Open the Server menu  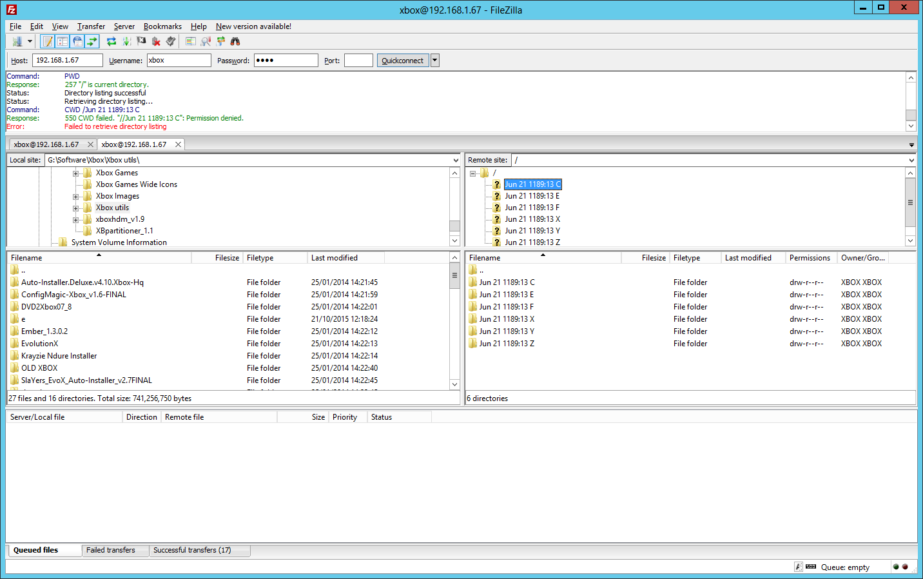tap(124, 26)
